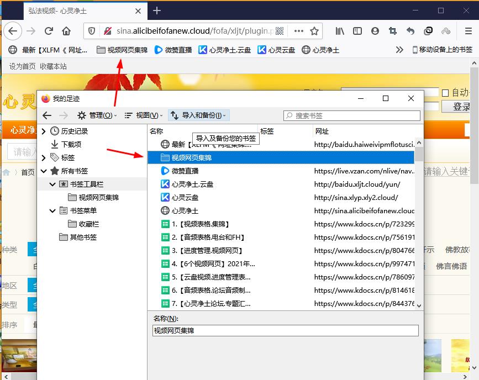Click the bookmark list scroll down arrow
The image size is (479, 380).
[x=419, y=305]
